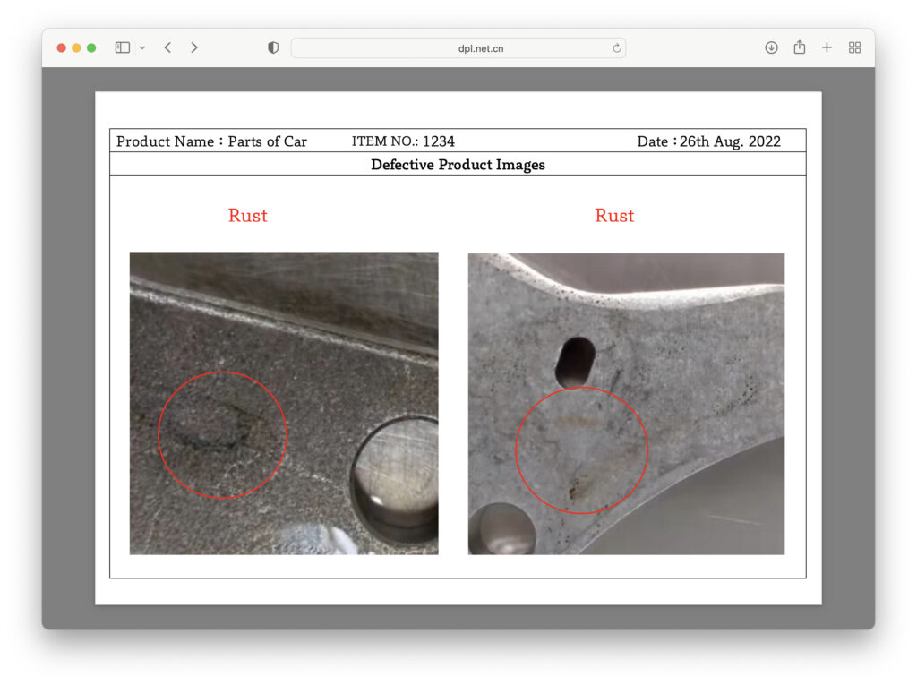Open a new tab with plus icon
The height and width of the screenshot is (685, 917).
[827, 47]
